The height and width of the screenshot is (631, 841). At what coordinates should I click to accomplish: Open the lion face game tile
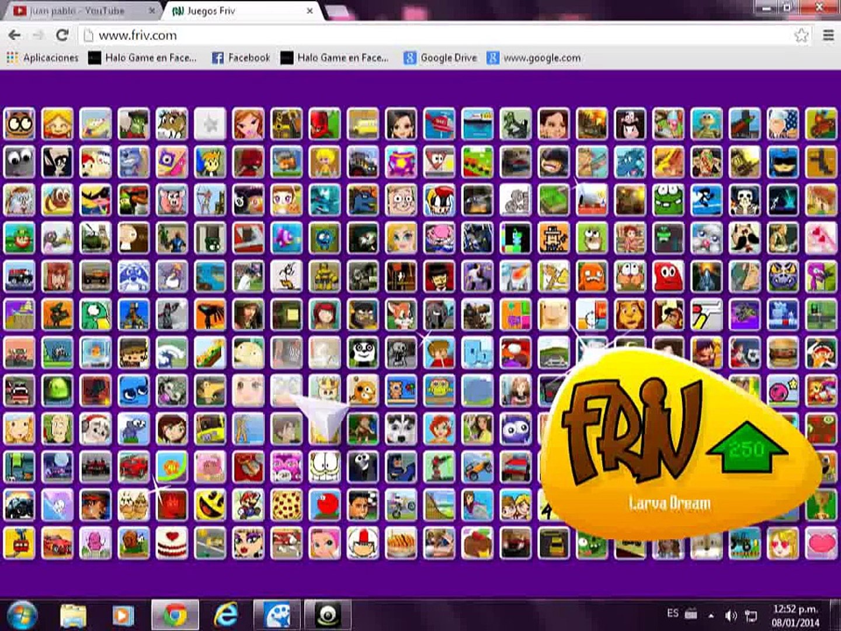tap(630, 314)
